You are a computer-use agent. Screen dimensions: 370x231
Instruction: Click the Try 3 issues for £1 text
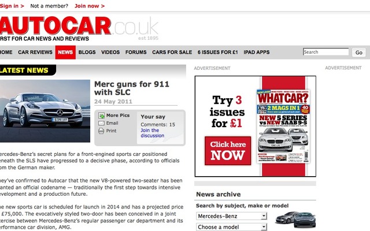coord(227,111)
